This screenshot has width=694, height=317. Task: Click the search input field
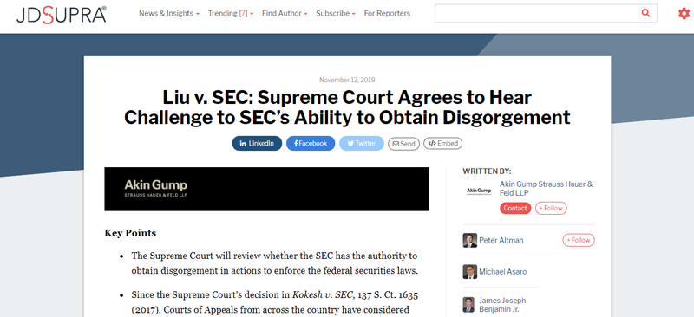[536, 13]
